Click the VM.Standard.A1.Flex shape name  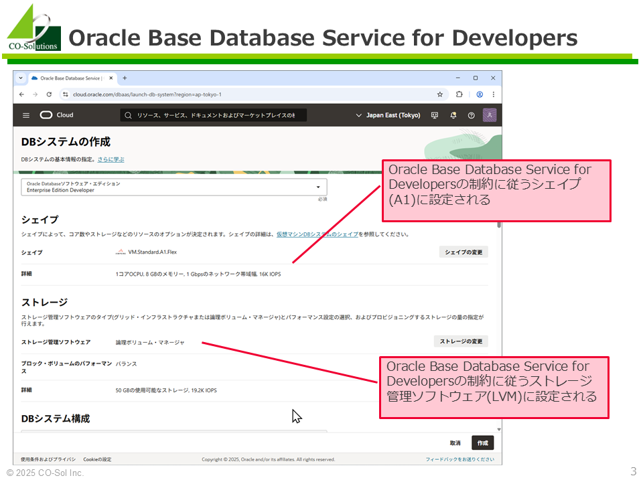tap(153, 252)
